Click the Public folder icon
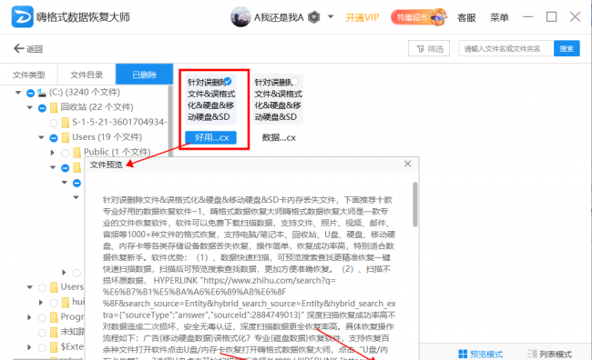This screenshot has width=592, height=360. tap(77, 153)
